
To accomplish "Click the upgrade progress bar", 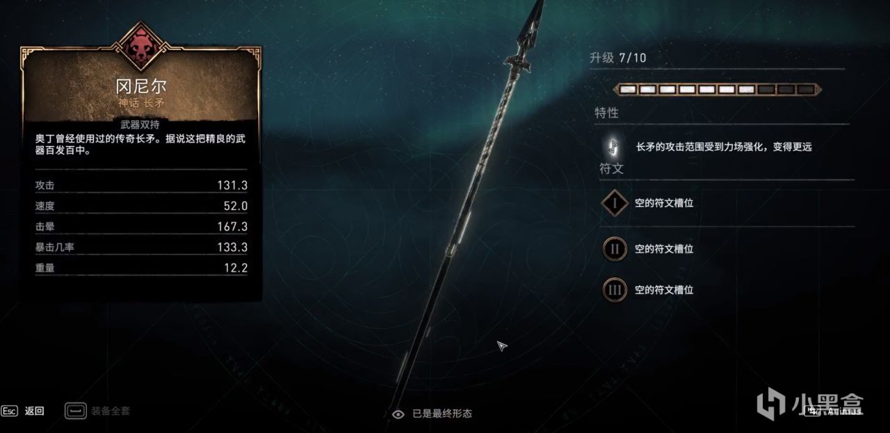I will pos(717,90).
